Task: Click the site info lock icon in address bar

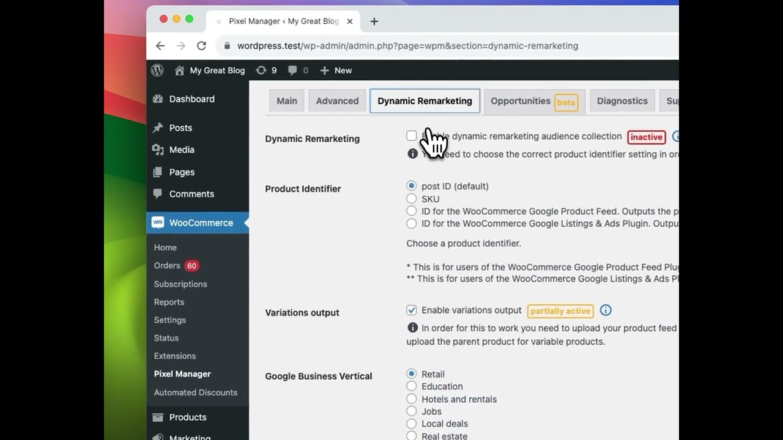Action: [227, 46]
